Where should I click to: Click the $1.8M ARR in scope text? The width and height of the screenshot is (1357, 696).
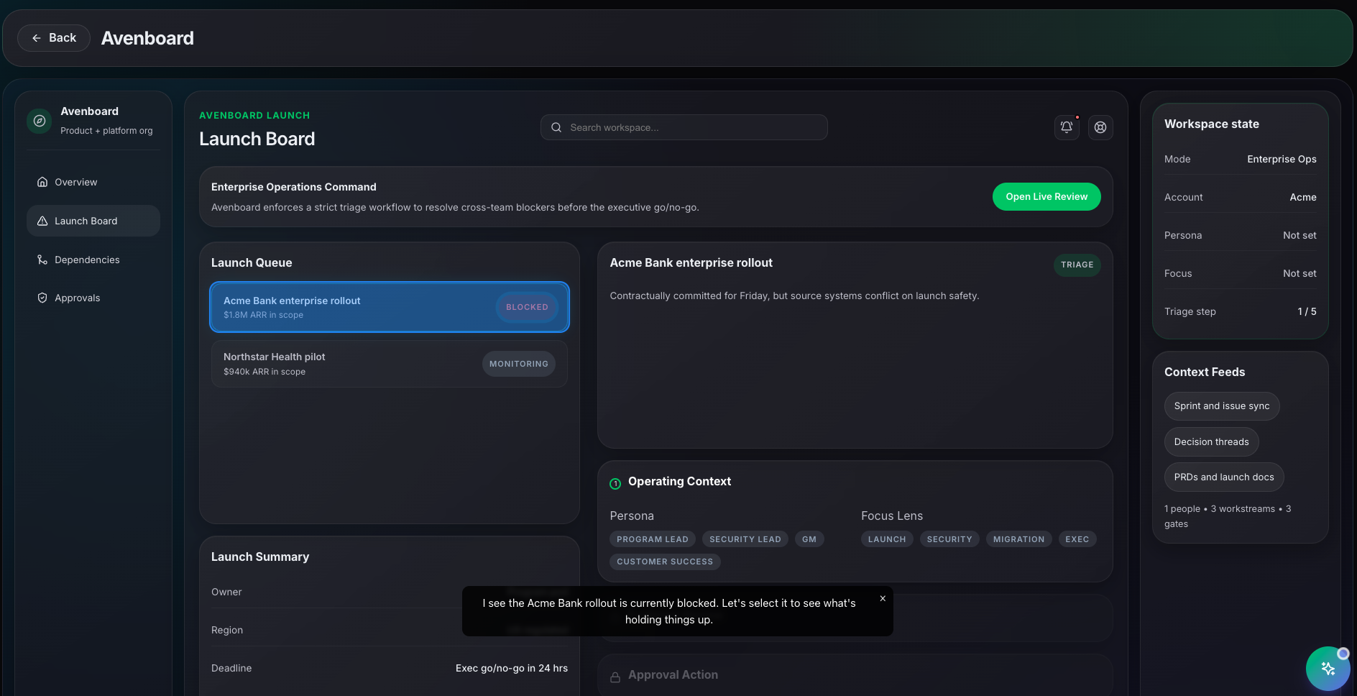(263, 315)
